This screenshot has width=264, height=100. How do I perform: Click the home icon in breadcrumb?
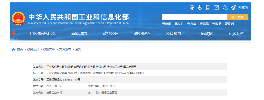point(13,49)
